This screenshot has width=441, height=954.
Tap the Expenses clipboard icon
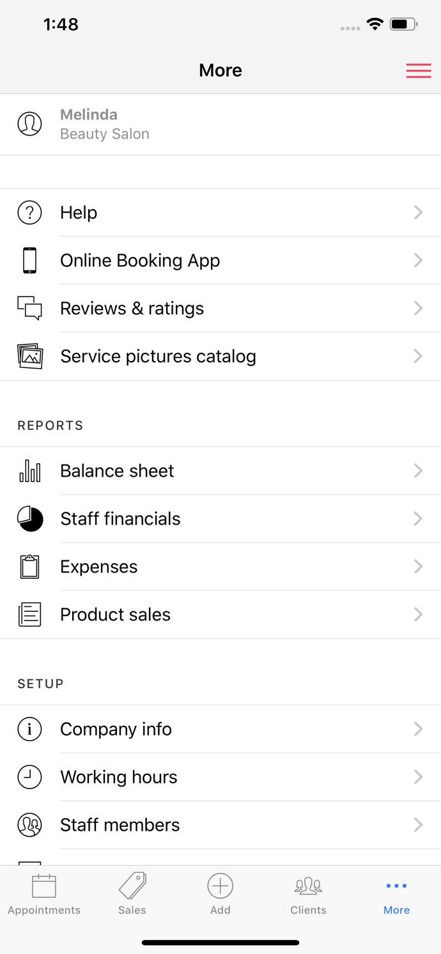29,567
